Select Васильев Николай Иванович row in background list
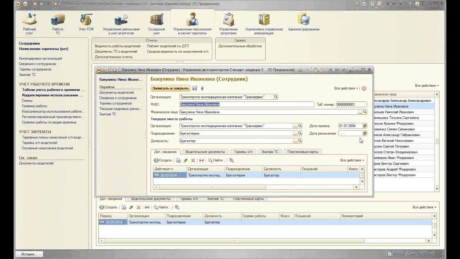460x259 pixels. (x=404, y=112)
